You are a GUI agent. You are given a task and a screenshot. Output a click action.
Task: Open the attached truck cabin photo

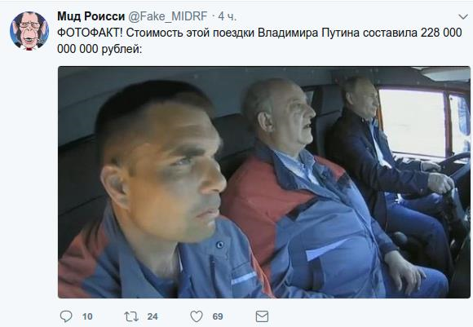264,182
